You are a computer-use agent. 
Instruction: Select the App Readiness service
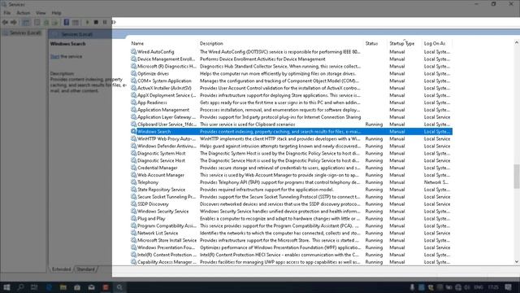tap(291, 103)
